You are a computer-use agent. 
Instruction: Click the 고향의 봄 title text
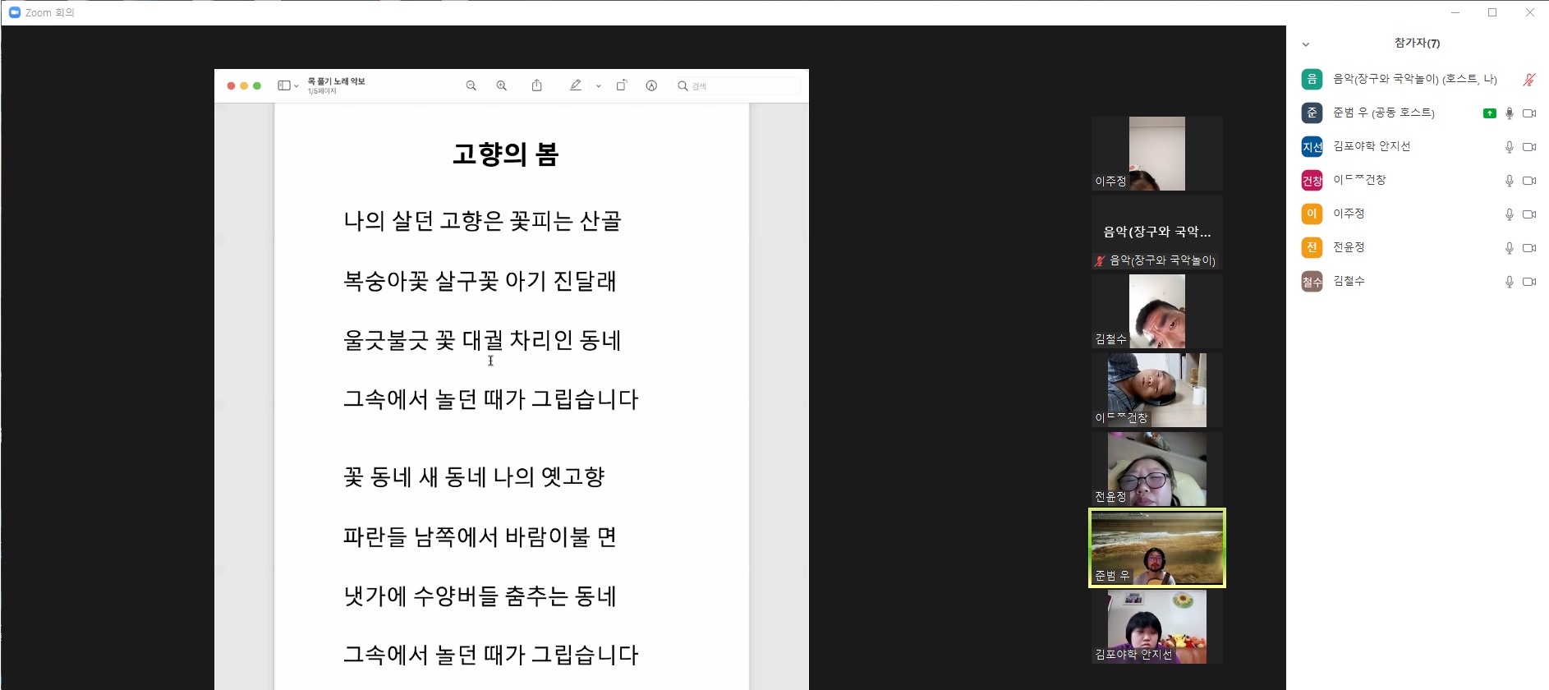(x=505, y=154)
